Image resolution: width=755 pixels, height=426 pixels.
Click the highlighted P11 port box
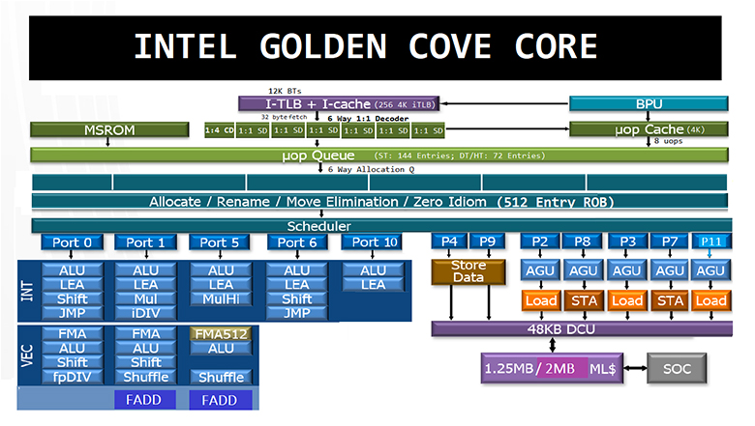click(x=711, y=241)
